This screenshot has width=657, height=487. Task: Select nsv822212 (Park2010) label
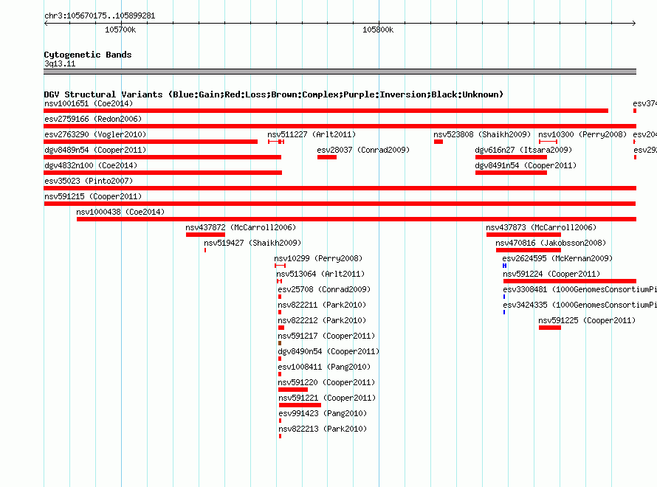click(322, 320)
